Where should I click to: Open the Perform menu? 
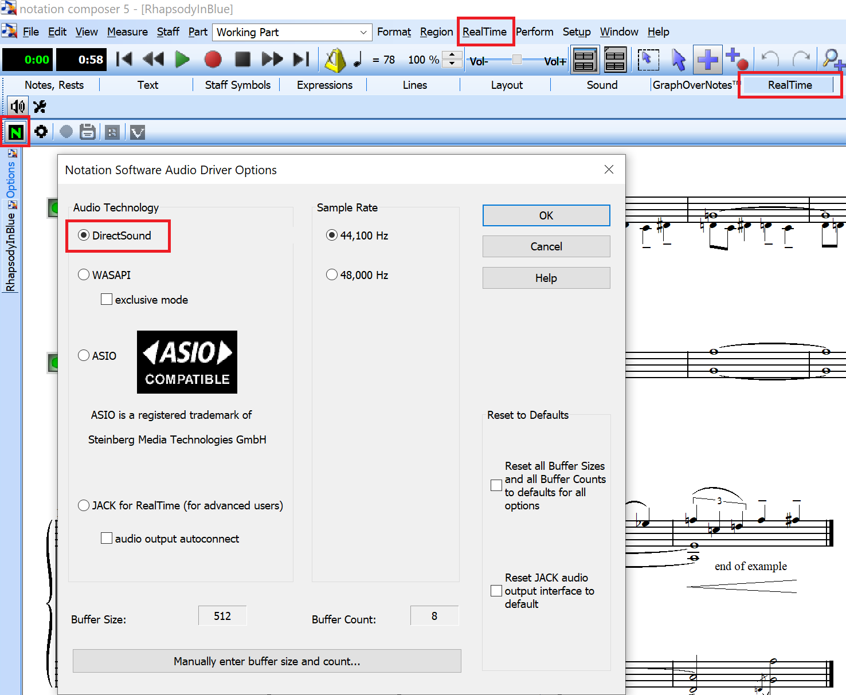tap(534, 32)
